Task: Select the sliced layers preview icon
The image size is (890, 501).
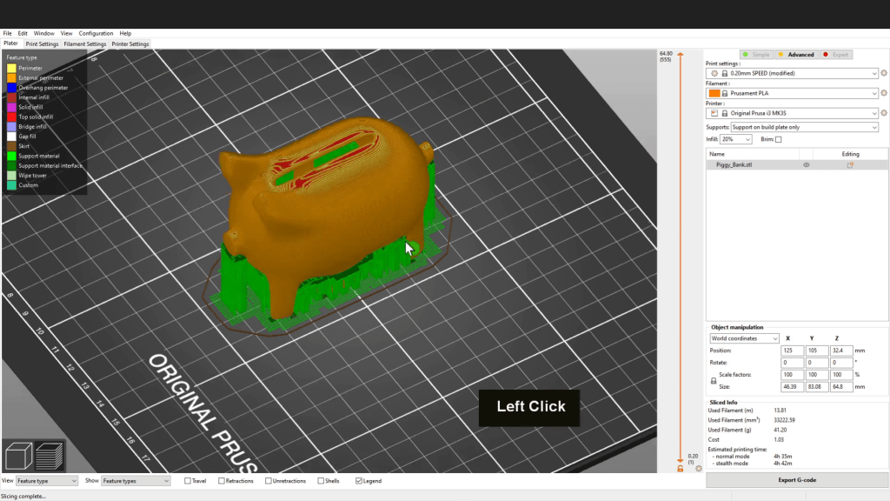Action: tap(50, 457)
